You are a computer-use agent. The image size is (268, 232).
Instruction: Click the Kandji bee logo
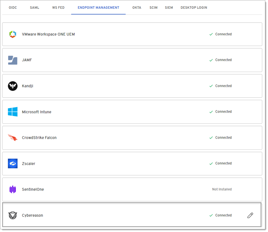click(13, 86)
